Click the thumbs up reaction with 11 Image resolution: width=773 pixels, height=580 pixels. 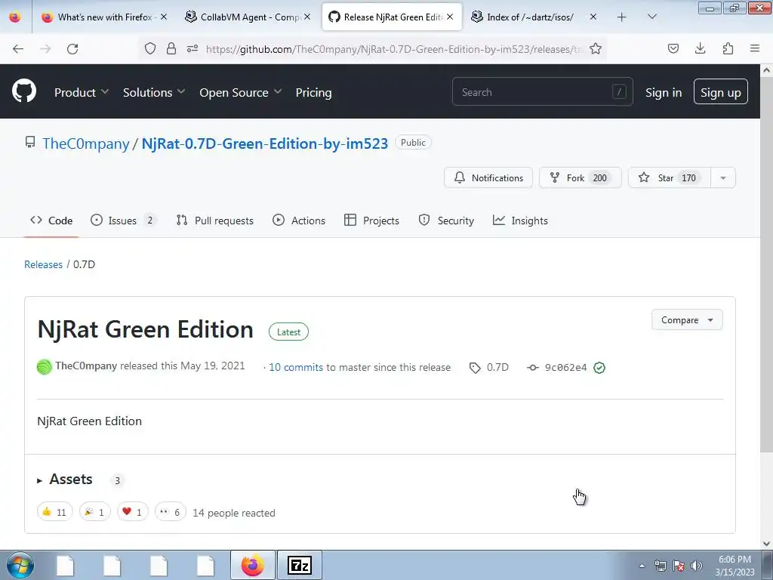54,512
